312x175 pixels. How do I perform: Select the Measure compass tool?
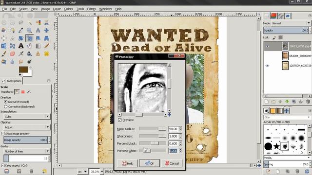point(38,30)
